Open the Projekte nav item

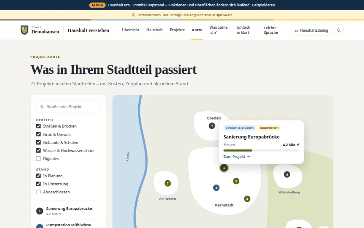click(x=177, y=30)
